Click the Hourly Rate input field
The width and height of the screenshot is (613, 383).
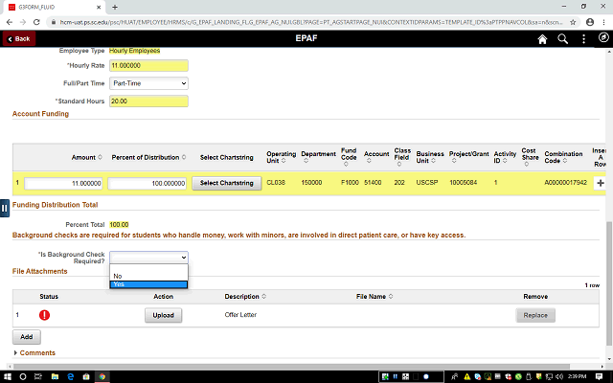click(148, 66)
